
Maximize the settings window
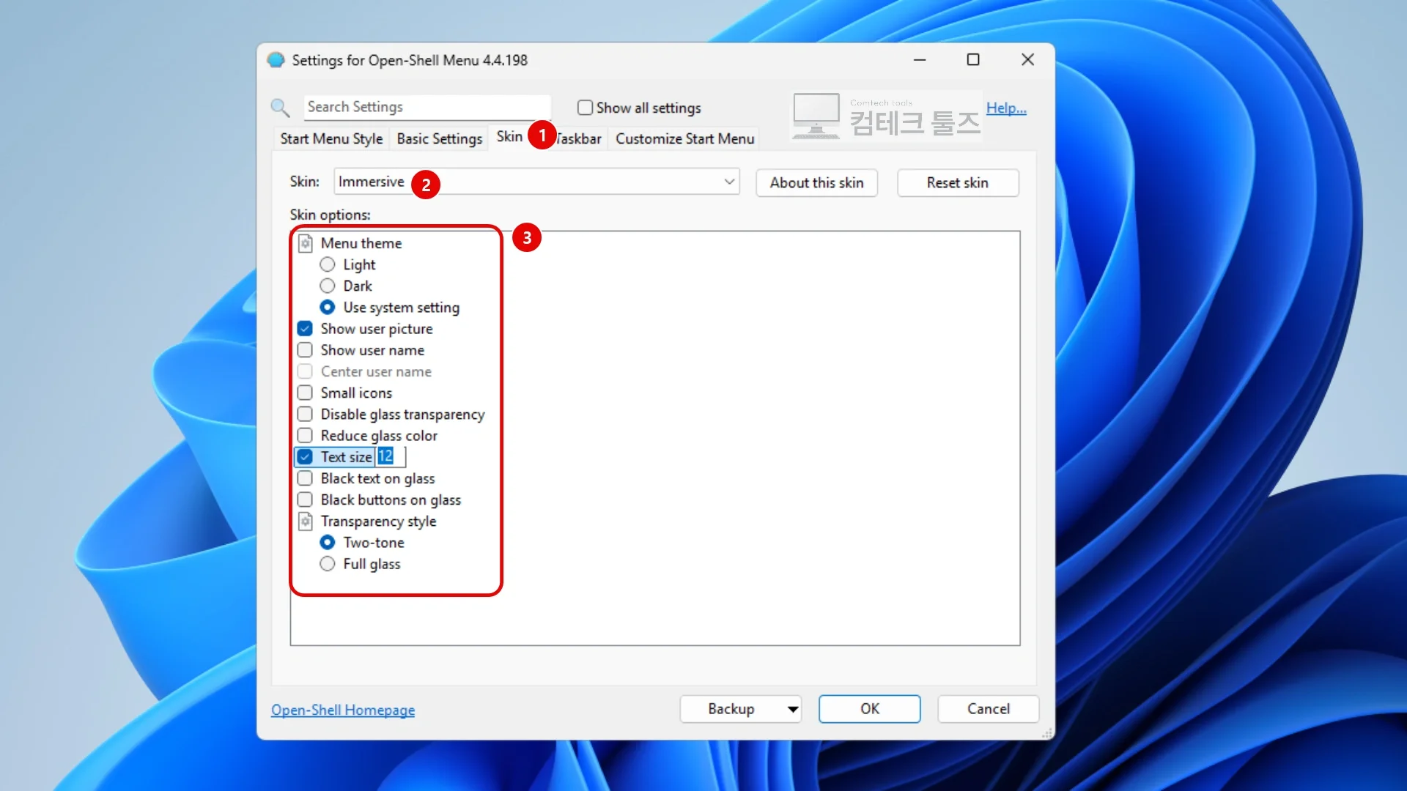coord(973,60)
